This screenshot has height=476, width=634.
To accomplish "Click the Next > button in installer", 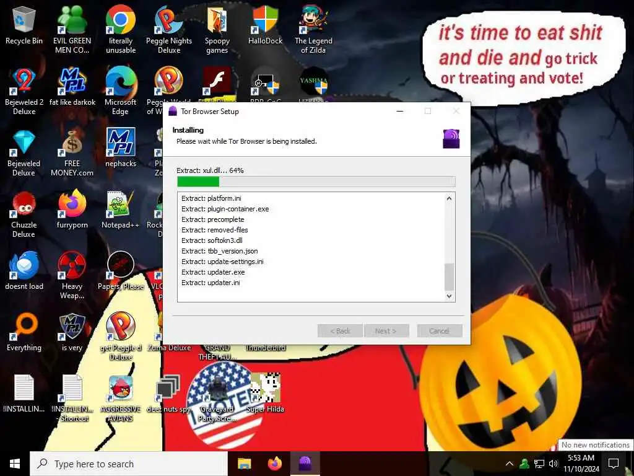I will 386,331.
